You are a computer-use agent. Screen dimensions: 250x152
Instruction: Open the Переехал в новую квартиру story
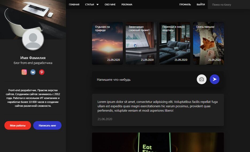[175, 43]
